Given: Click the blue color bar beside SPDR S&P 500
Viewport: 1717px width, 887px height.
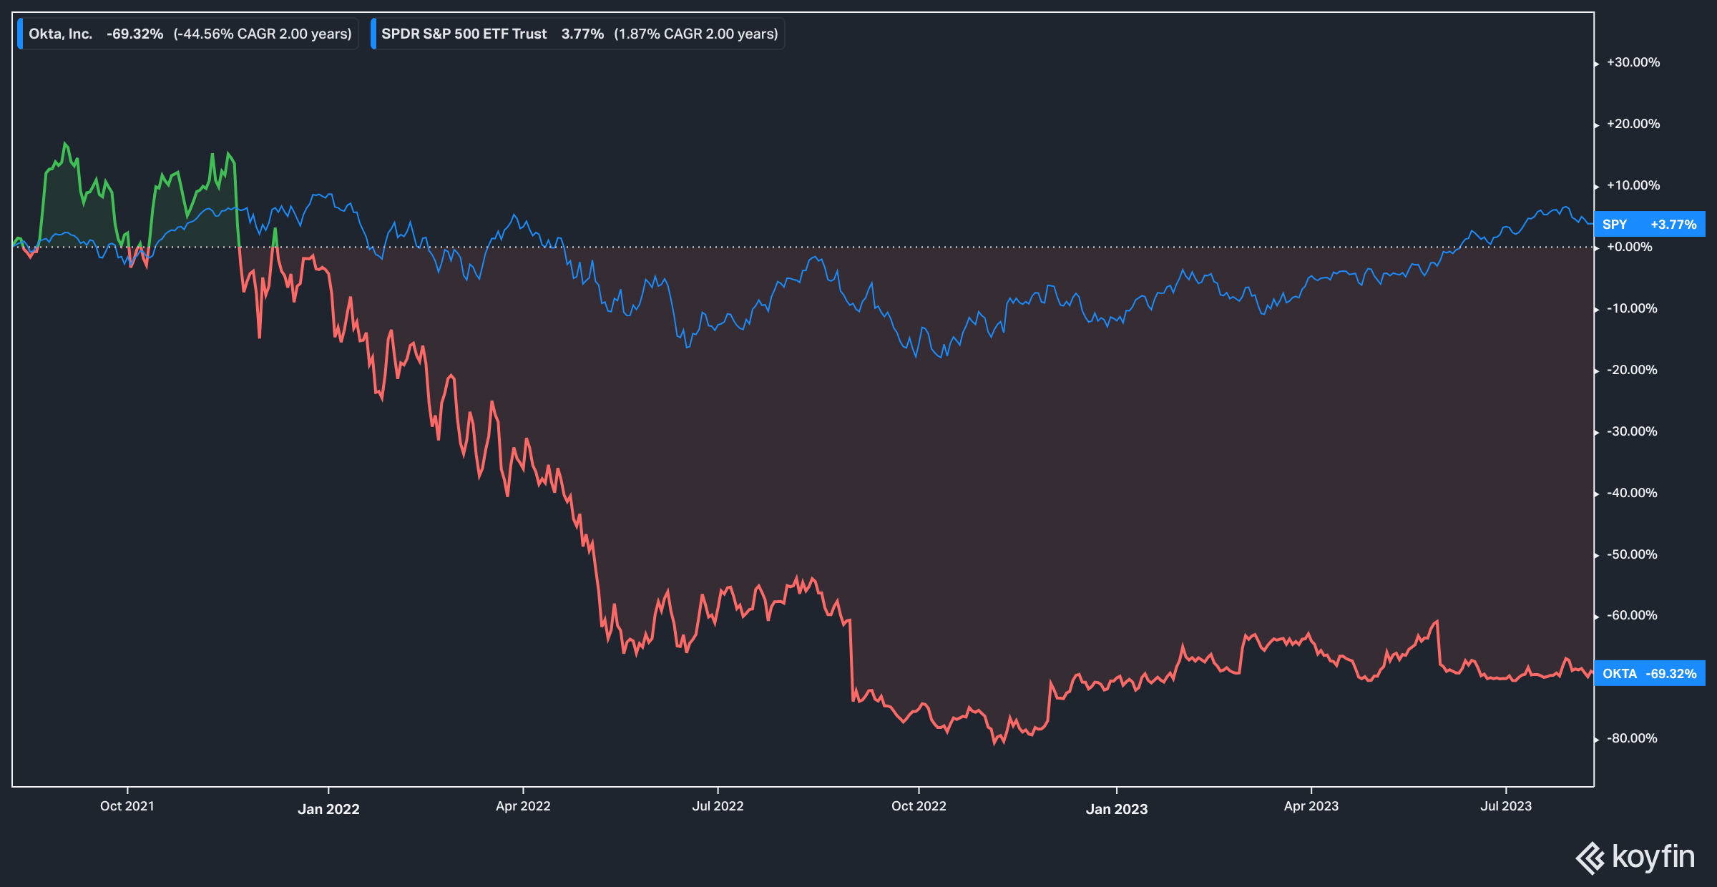Looking at the screenshot, I should [x=374, y=33].
